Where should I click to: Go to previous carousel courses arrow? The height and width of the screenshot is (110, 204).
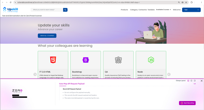point(35,74)
